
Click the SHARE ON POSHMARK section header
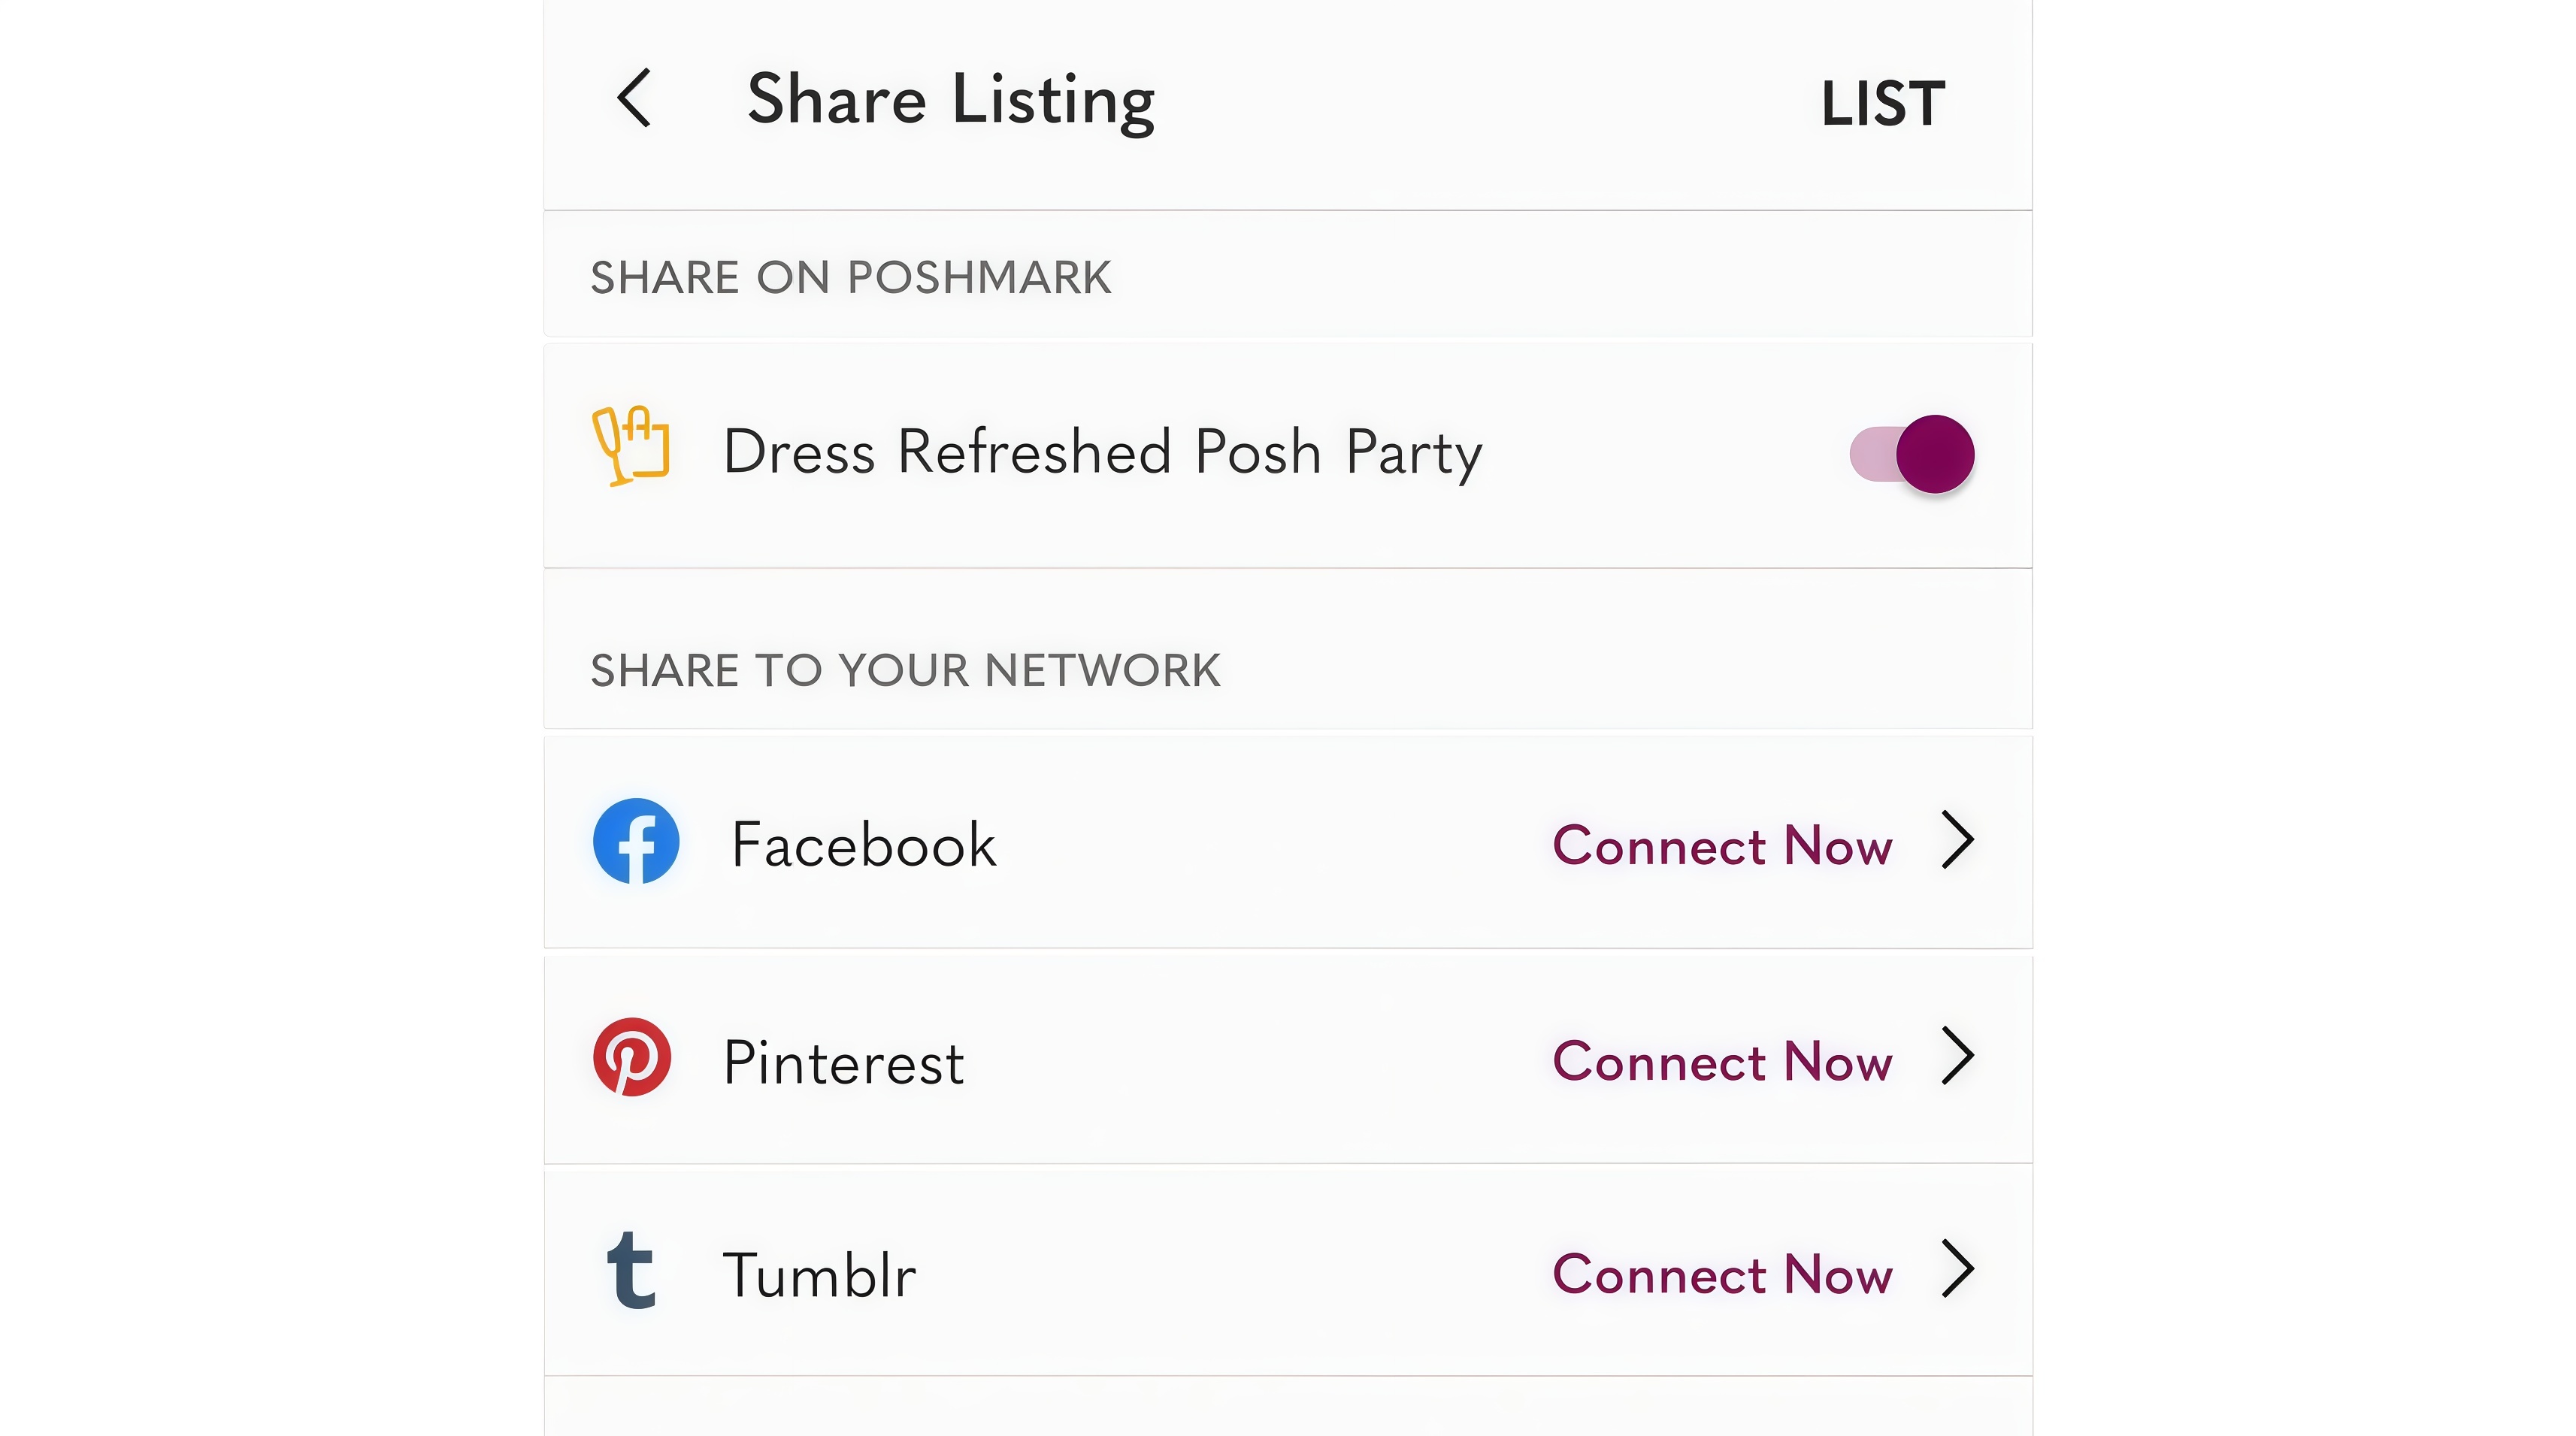coord(851,277)
